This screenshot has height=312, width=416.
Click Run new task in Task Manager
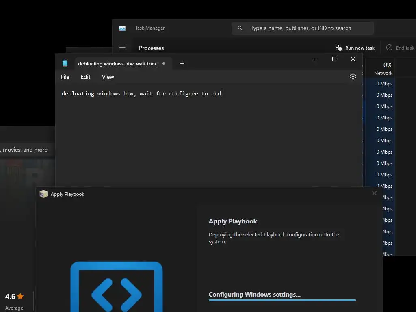pos(355,48)
